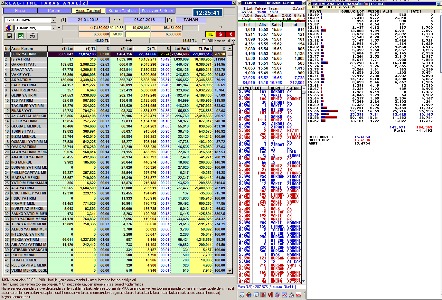Screen dimensions: 442x300
Task: Click the Twitter bird icon in Kademe Analizi window
Action: pos(439,4)
